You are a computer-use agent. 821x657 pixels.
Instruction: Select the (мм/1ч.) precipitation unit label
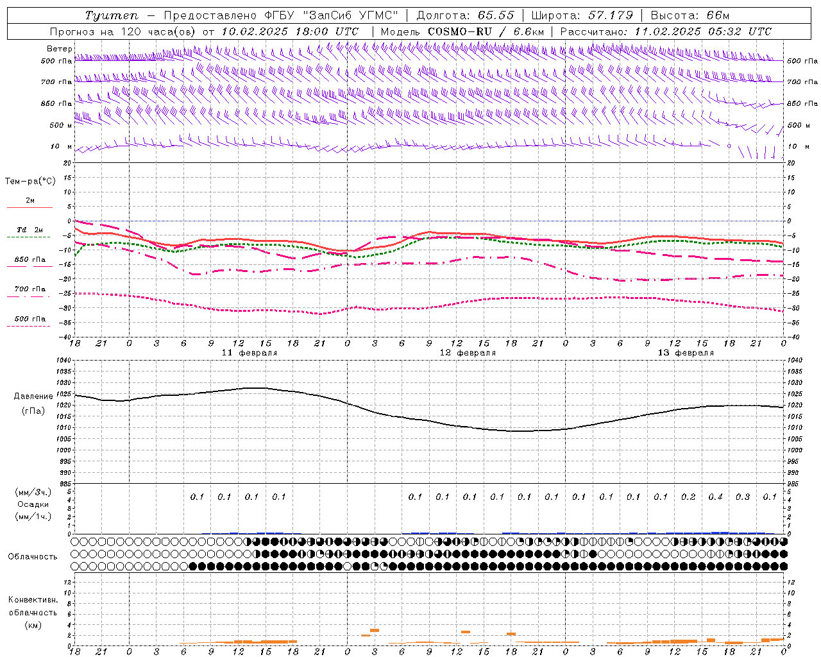click(x=33, y=516)
